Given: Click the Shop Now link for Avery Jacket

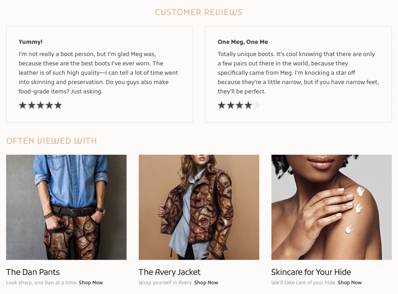Looking at the screenshot, I should click(x=206, y=283).
